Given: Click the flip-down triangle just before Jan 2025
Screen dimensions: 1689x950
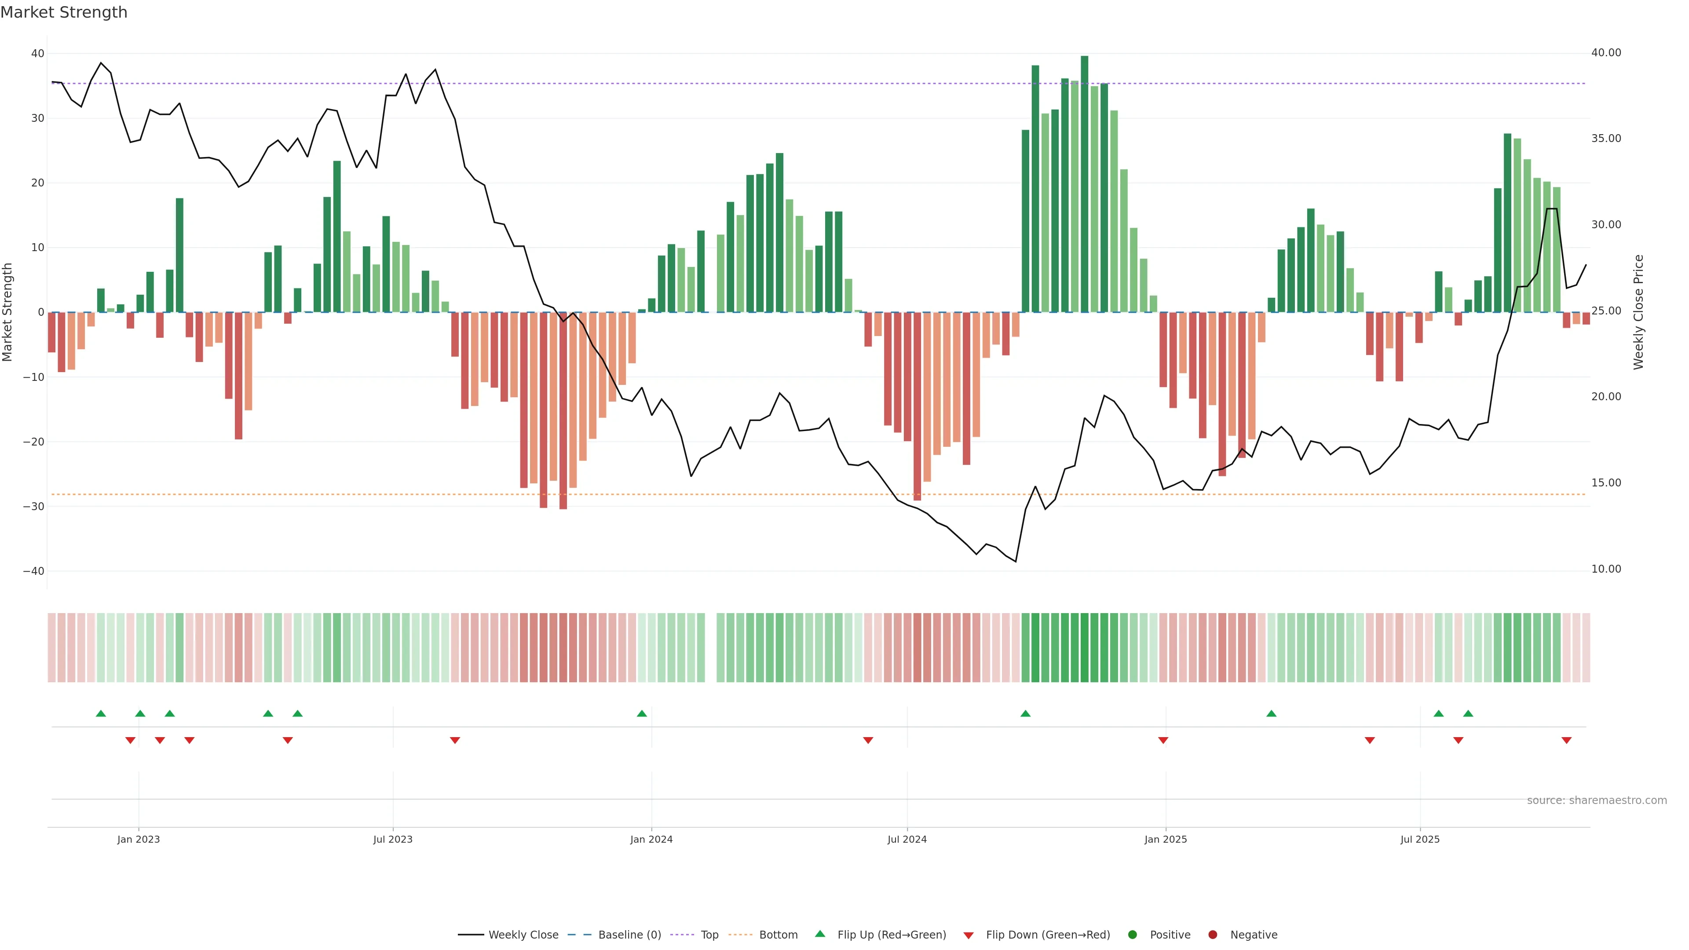Looking at the screenshot, I should (x=1163, y=740).
